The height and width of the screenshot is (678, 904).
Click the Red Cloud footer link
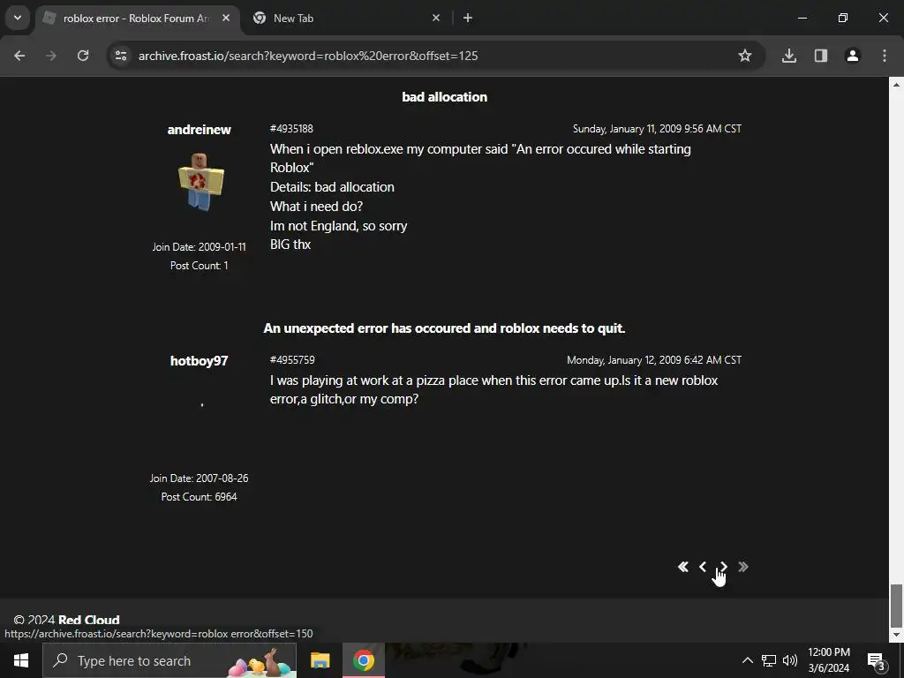pos(89,620)
